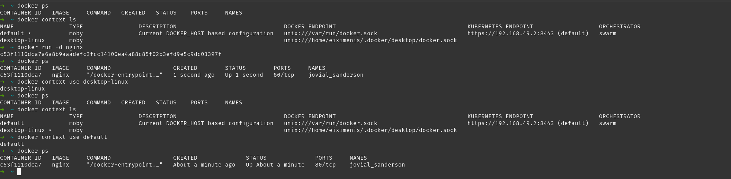Click "jovial_sanderson" in the last docker ps output
Viewport: 731px width, 179px height.
[377, 165]
